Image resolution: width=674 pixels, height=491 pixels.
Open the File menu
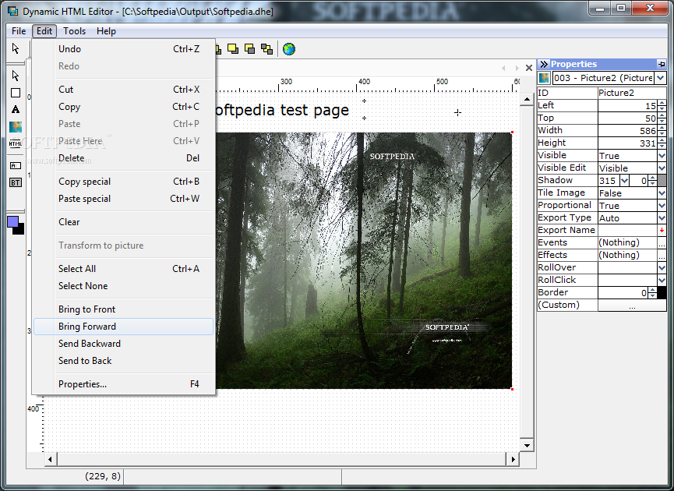tap(19, 31)
